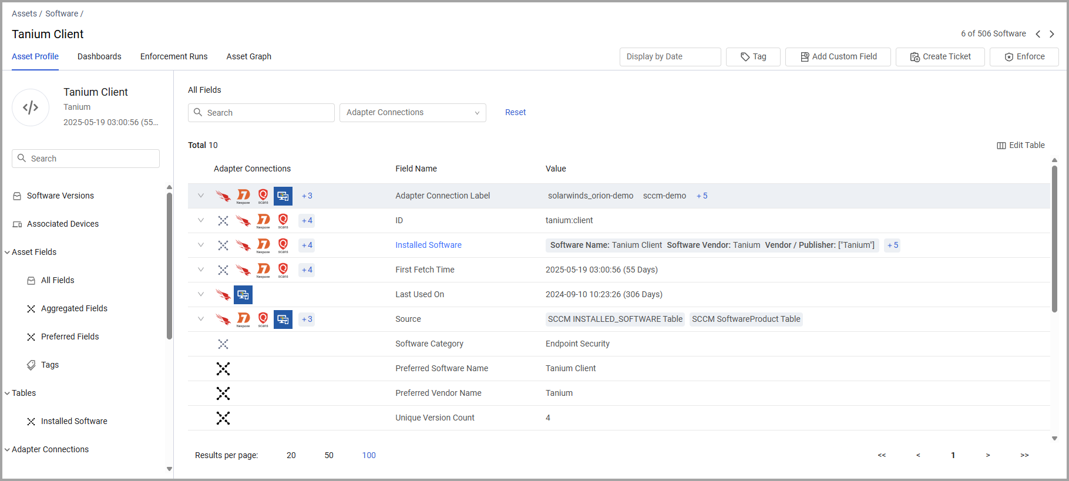Select Aggregated Fields in the sidebar
Viewport: 1069px width, 481px height.
pos(74,308)
